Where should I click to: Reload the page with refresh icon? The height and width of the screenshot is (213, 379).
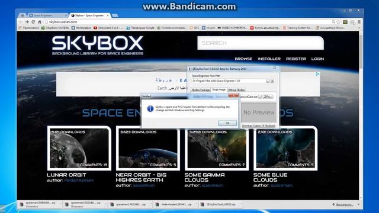point(33,22)
